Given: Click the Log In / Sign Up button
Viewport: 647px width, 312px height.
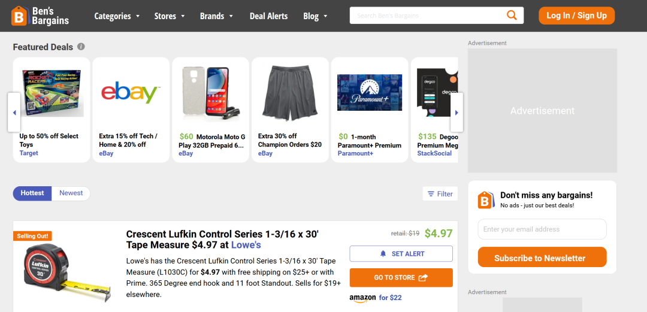Looking at the screenshot, I should click(576, 16).
